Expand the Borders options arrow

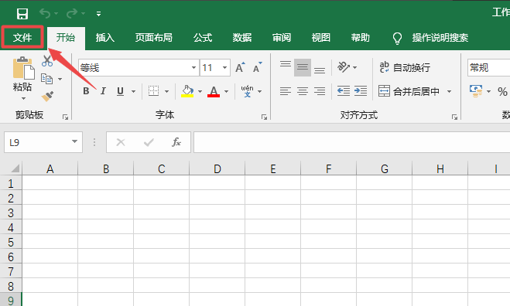click(x=166, y=91)
